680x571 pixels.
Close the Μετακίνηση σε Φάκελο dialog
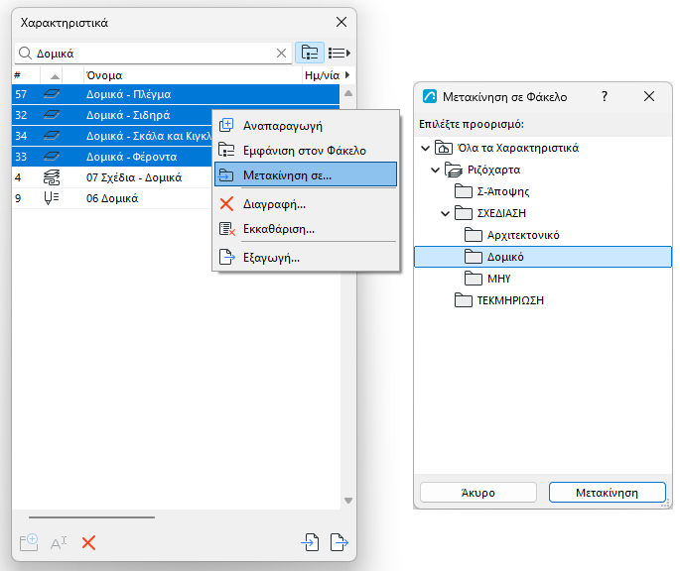pyautogui.click(x=649, y=96)
